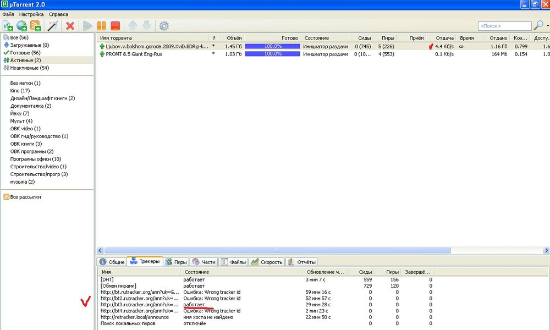Open the Файл menu

pyautogui.click(x=8, y=14)
